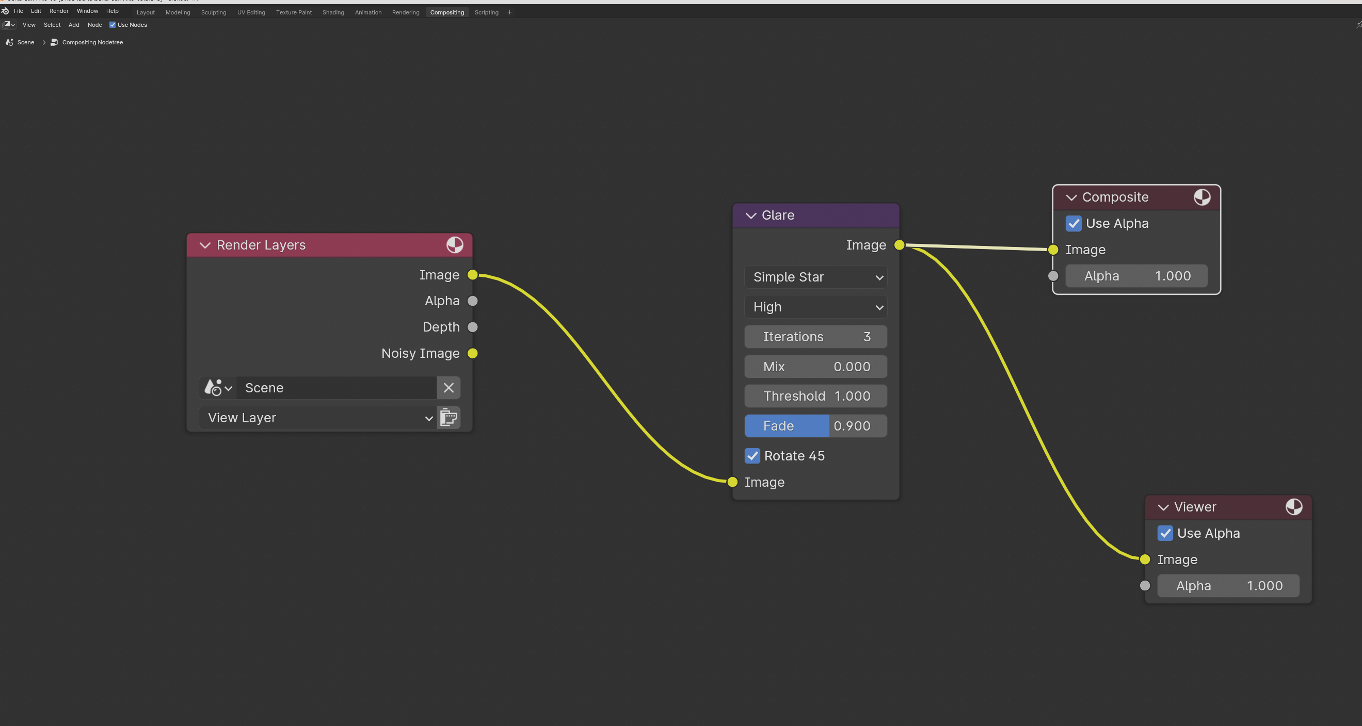1362x726 pixels.
Task: Click the Iterations field in Glare node
Action: tap(815, 337)
